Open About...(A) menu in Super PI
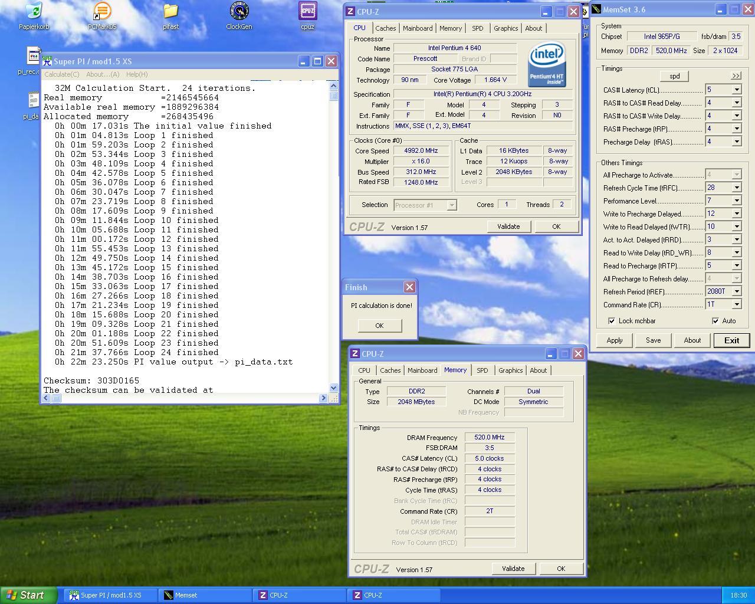This screenshot has height=604, width=755. point(103,74)
